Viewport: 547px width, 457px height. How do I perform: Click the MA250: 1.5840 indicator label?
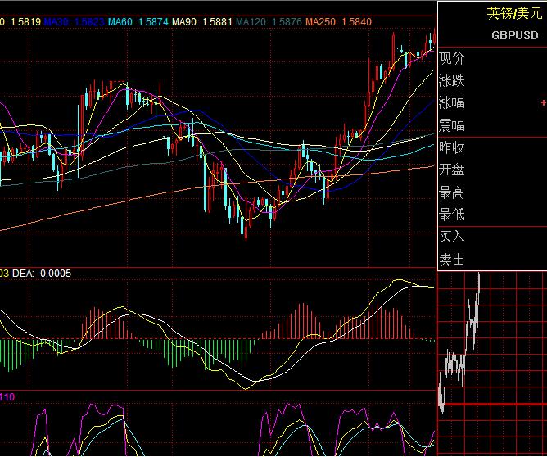click(339, 22)
